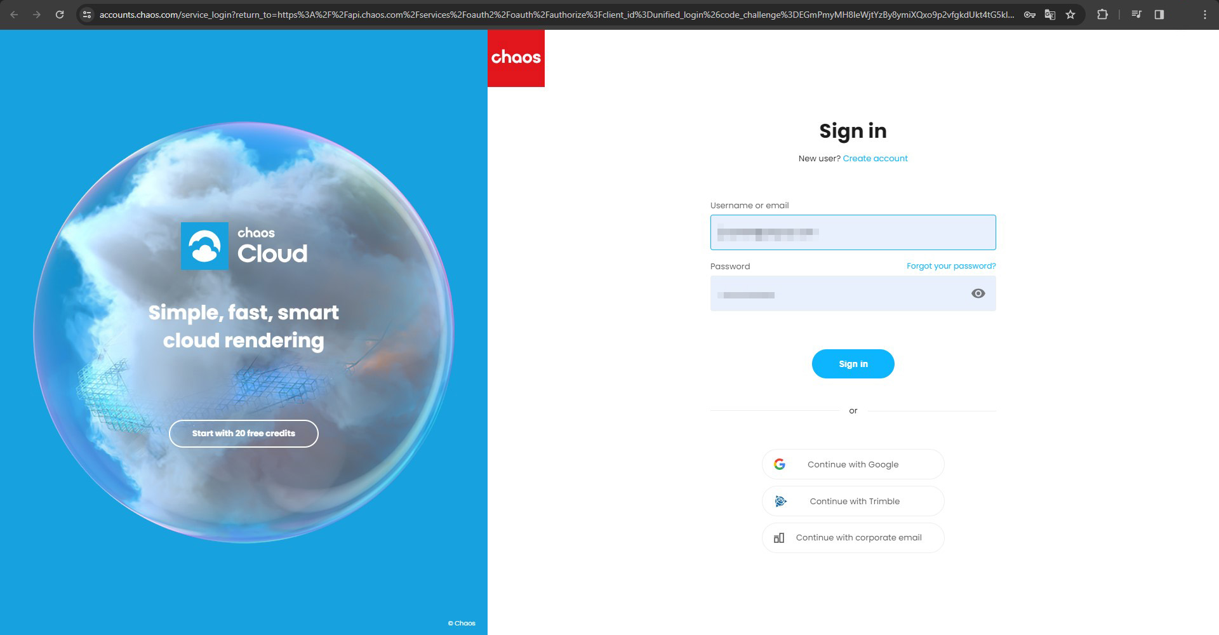Focus the Username or email field
Image resolution: width=1219 pixels, height=635 pixels.
pyautogui.click(x=853, y=232)
